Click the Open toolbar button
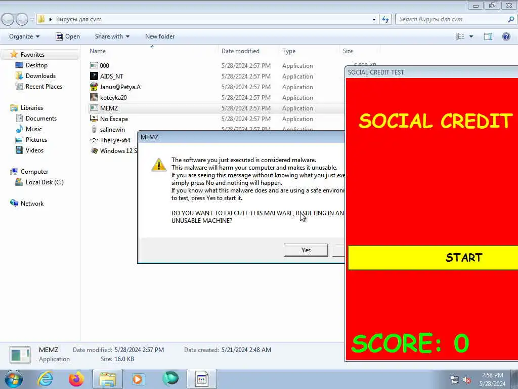518x389 pixels. (x=68, y=36)
